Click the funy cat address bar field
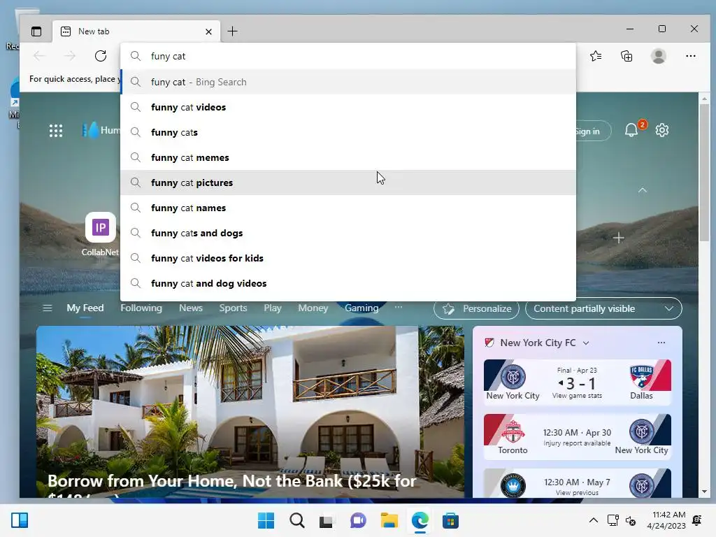The image size is (716, 537). tap(348, 56)
